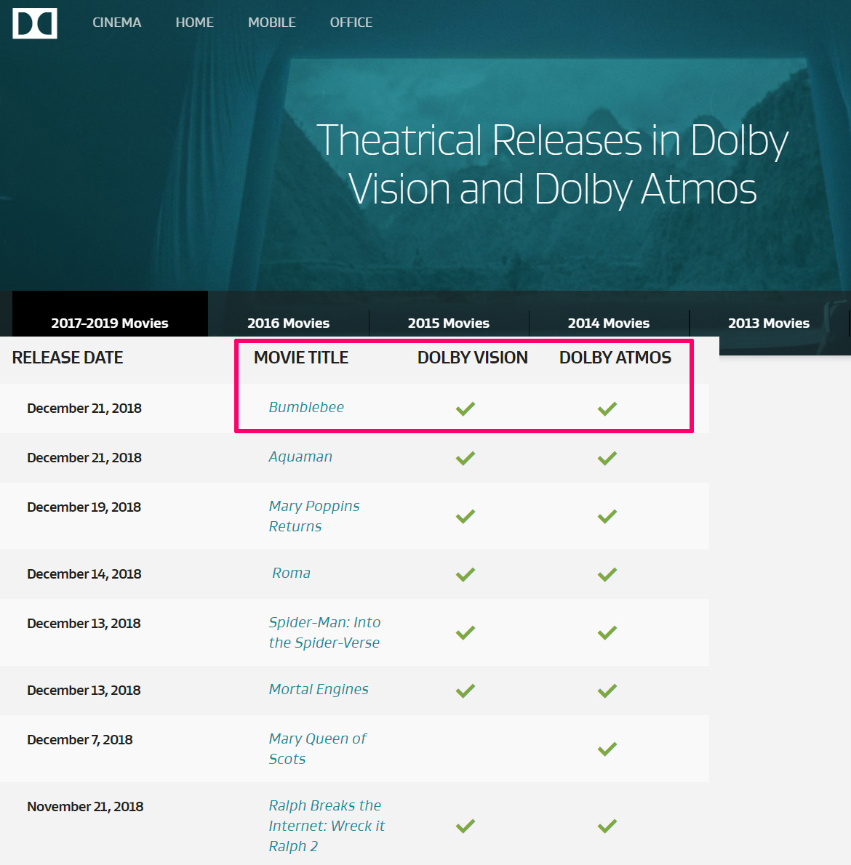
Task: Click Ralph Breaks the Internet's Dolby Vision checkmark
Action: coord(466,826)
